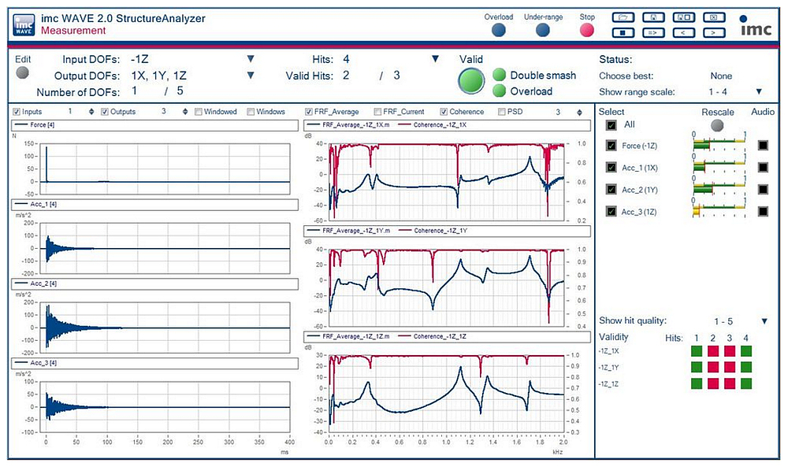
Task: Click the Acc_1 (1X) range level meter
Action: click(719, 166)
